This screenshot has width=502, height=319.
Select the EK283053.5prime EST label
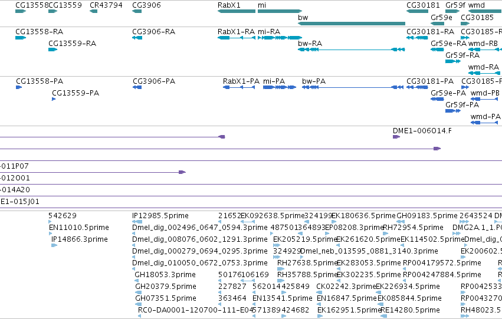pyautogui.click(x=369, y=264)
